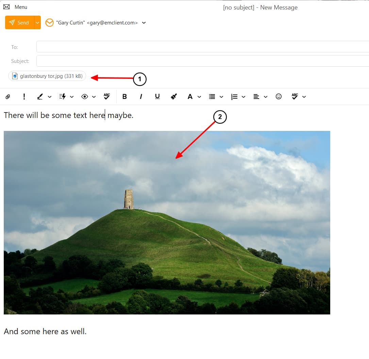Expand the sender account dropdown for Gary Curtin
Screen dimensions: 369x359
tap(144, 22)
